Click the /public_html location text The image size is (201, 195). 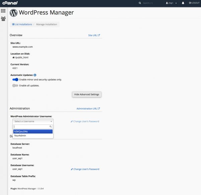point(22,57)
